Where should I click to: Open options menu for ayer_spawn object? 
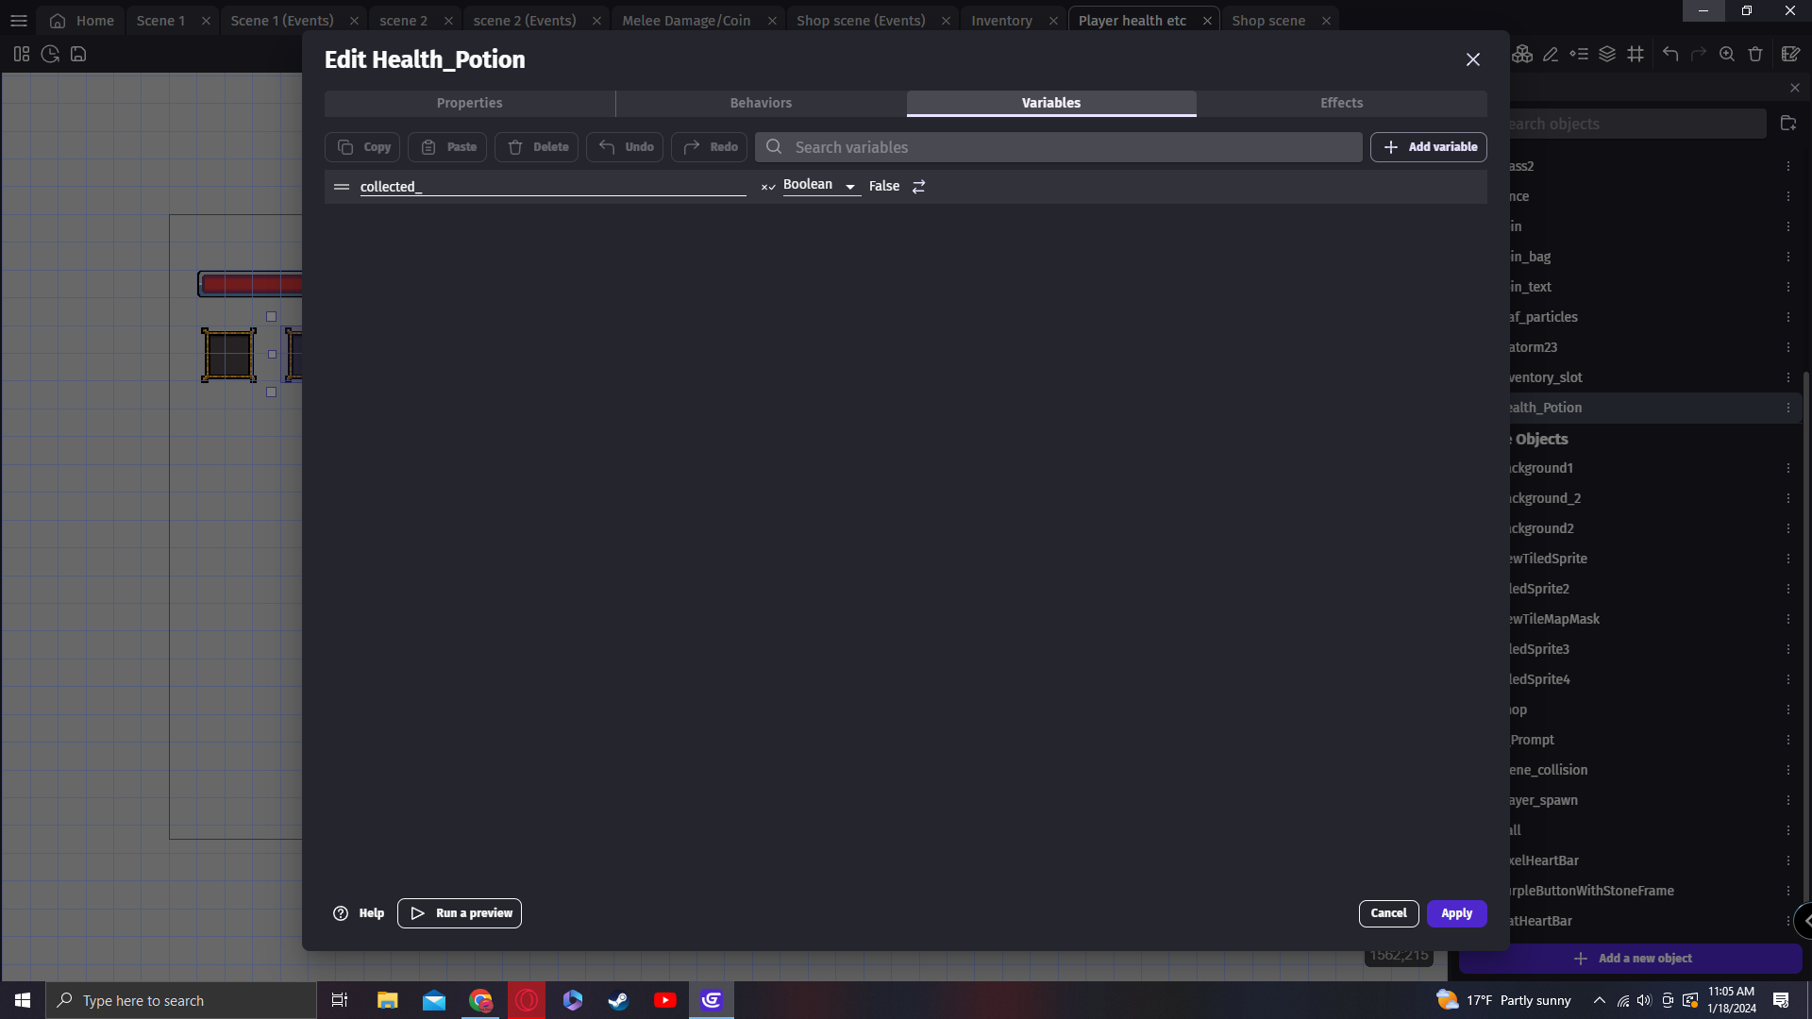click(1788, 800)
